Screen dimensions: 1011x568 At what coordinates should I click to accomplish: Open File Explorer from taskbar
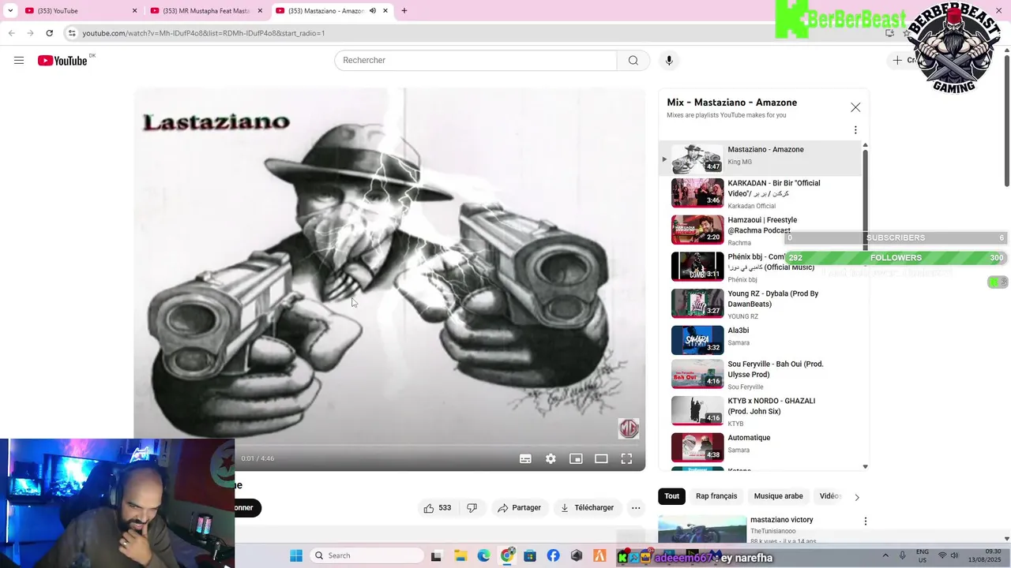point(460,555)
